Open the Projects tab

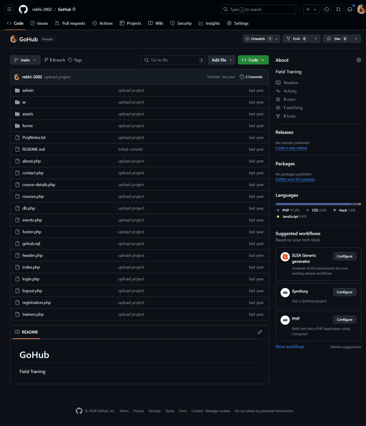pos(130,23)
